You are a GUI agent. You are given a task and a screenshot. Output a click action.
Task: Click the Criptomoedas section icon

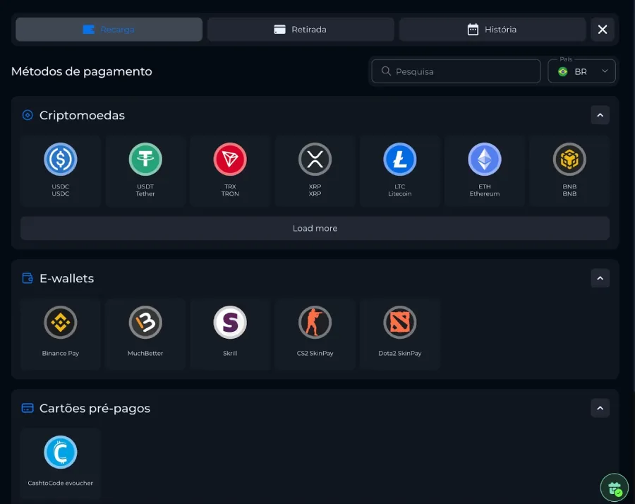[28, 115]
